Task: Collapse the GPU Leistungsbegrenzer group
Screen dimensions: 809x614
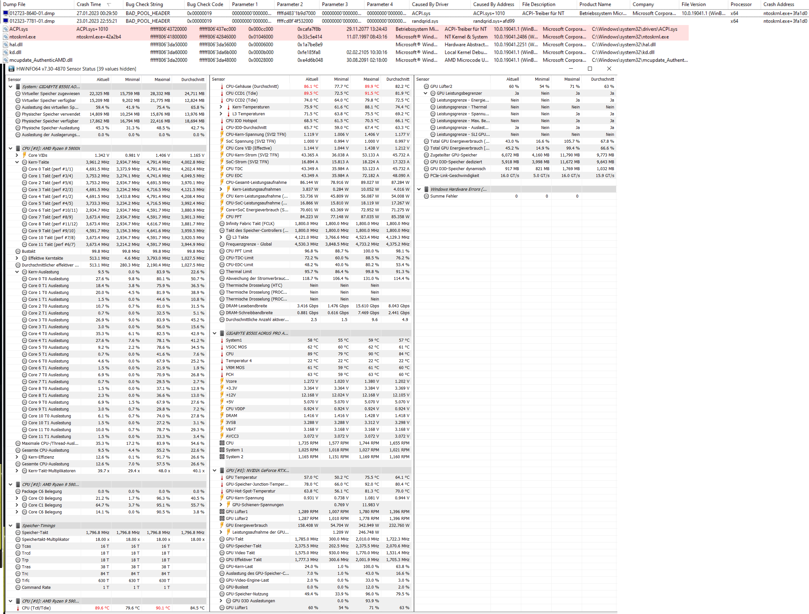Action: [x=425, y=93]
